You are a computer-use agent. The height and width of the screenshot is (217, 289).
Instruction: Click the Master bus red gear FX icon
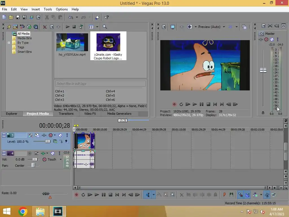[266, 39]
